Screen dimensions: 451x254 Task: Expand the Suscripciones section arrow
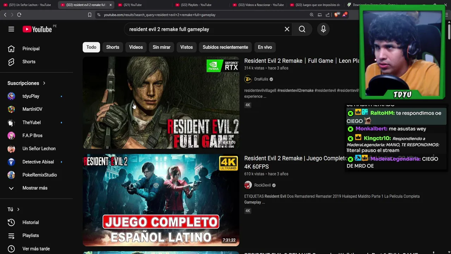click(x=44, y=83)
